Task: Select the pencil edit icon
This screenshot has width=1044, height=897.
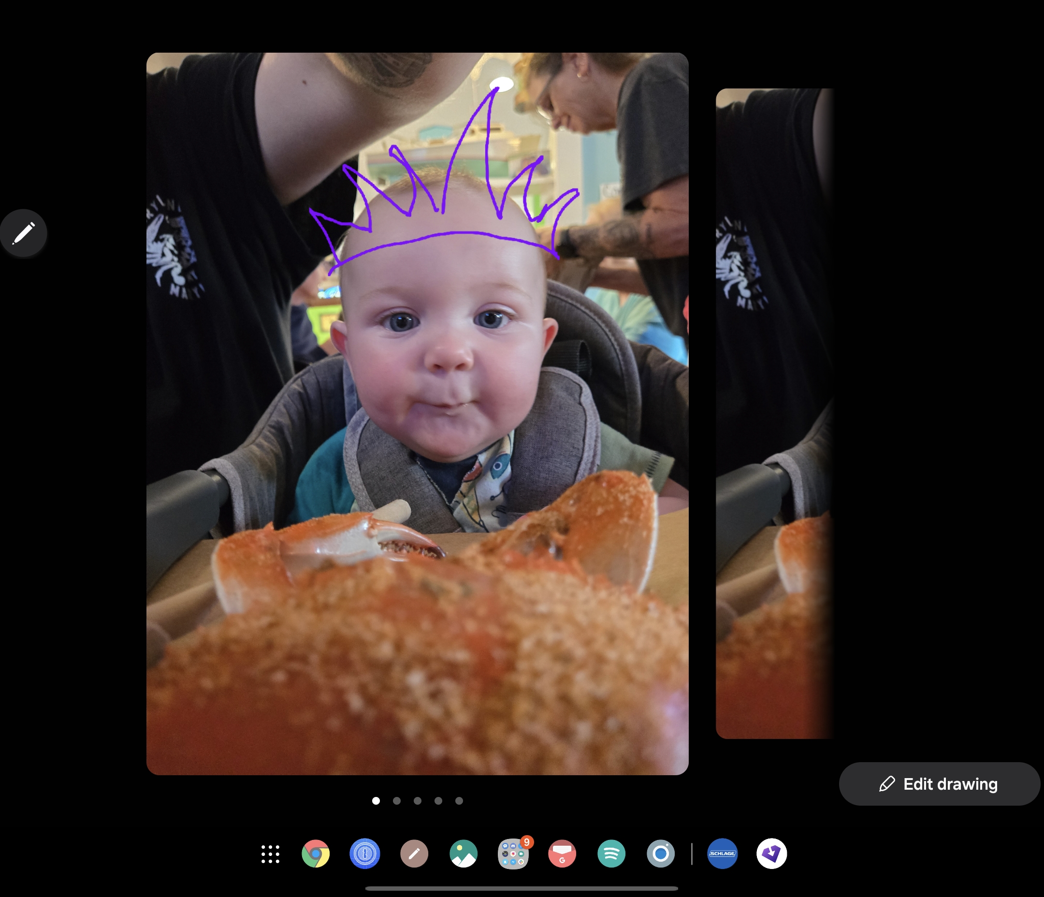Action: point(23,232)
